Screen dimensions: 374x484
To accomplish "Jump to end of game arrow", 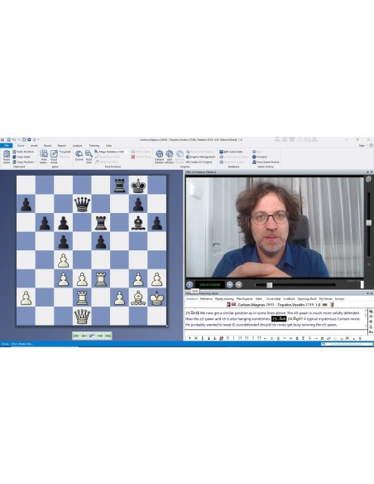I will (108, 336).
